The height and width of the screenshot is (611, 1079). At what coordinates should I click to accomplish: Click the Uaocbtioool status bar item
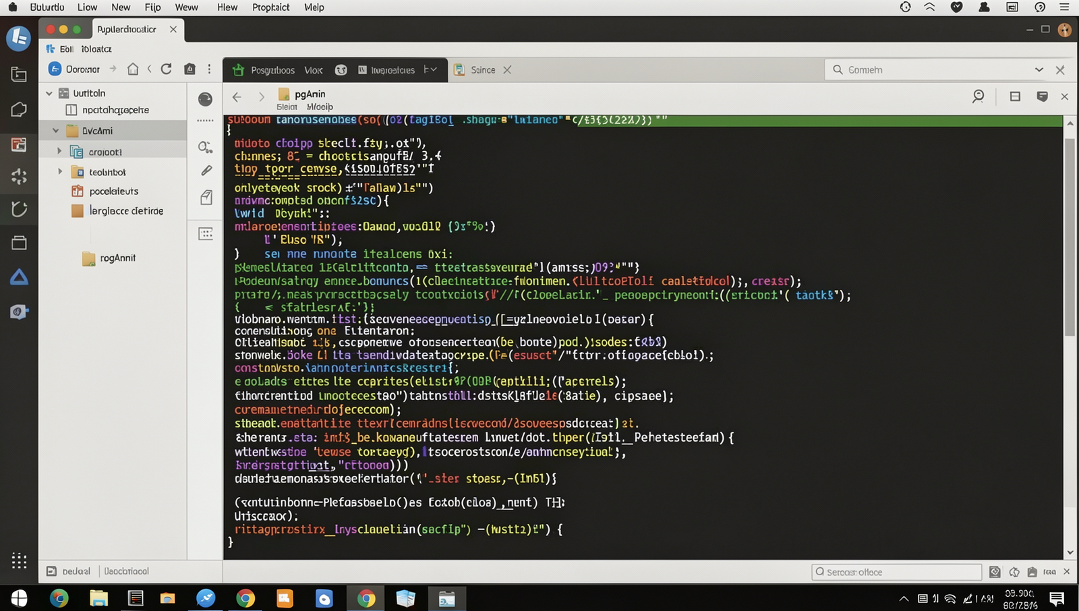point(127,571)
